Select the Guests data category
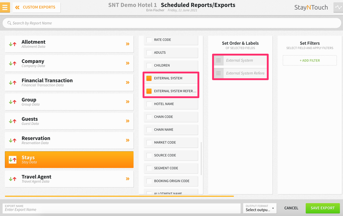343x216 pixels. (x=69, y=121)
